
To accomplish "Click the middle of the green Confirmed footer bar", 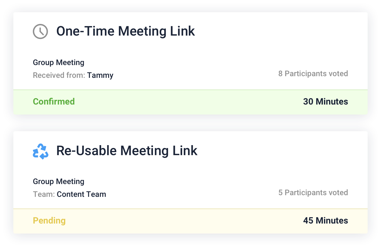I will pyautogui.click(x=190, y=102).
